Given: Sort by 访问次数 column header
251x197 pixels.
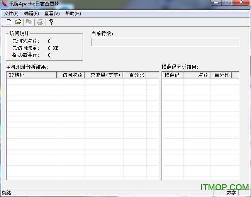Looking at the screenshot, I should point(71,75).
